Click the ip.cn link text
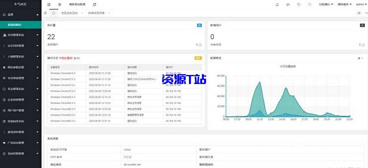Screen dimensions: 368x168 77,58
